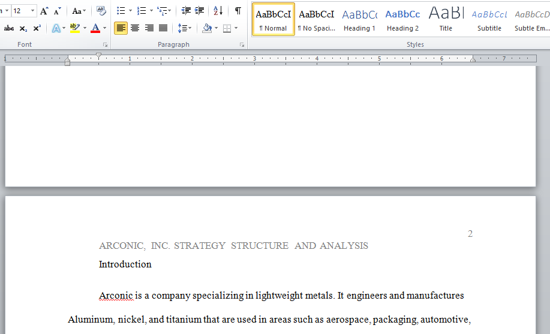This screenshot has width=550, height=334.
Task: Open the Font dialog launcher
Action: pos(105,45)
